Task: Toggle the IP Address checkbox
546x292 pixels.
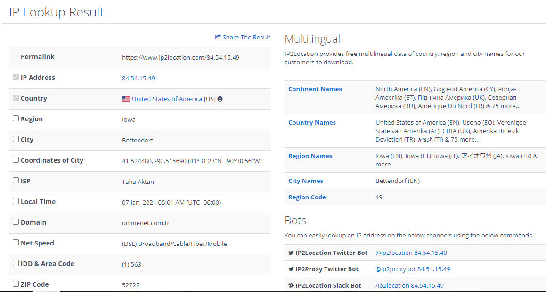Action: click(16, 77)
